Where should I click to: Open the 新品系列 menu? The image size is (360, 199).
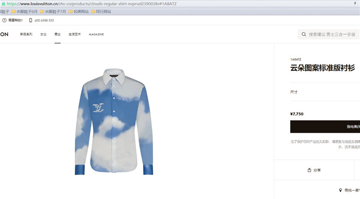(x=26, y=34)
